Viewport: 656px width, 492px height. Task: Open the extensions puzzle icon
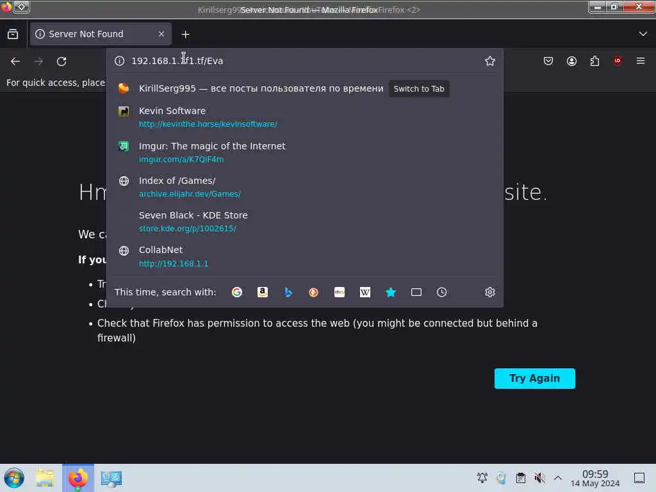coord(594,61)
